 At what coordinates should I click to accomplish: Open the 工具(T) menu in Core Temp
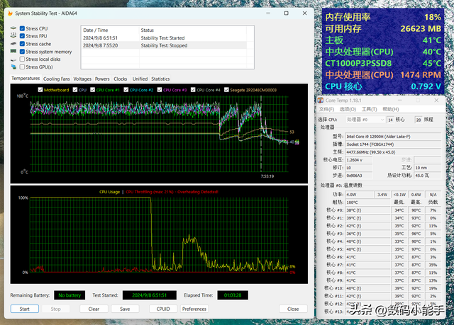coord(369,109)
